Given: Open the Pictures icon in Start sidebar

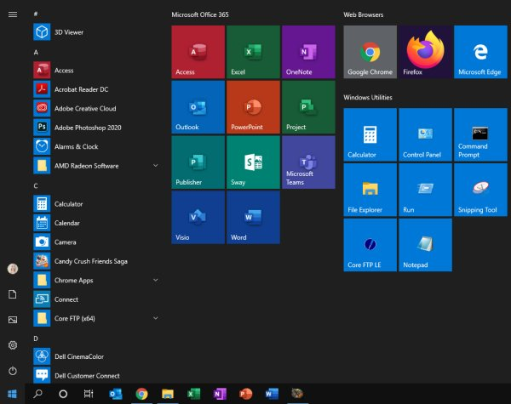Looking at the screenshot, I should 13,320.
